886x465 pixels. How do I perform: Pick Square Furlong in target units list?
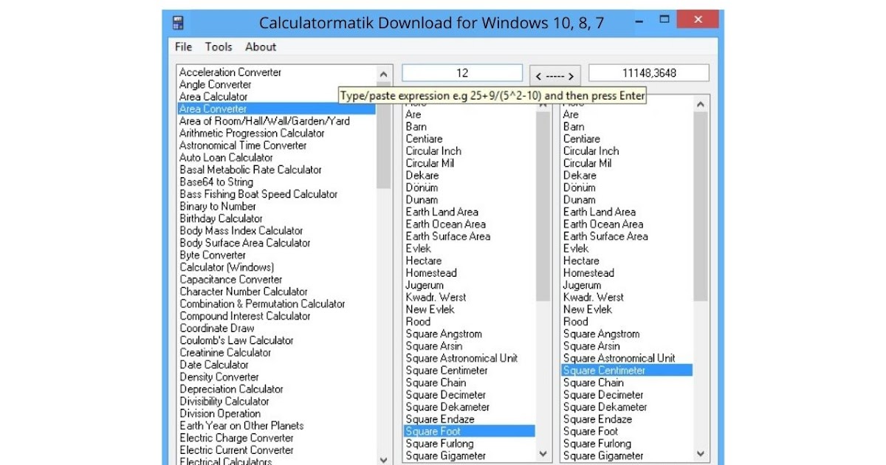tap(597, 444)
